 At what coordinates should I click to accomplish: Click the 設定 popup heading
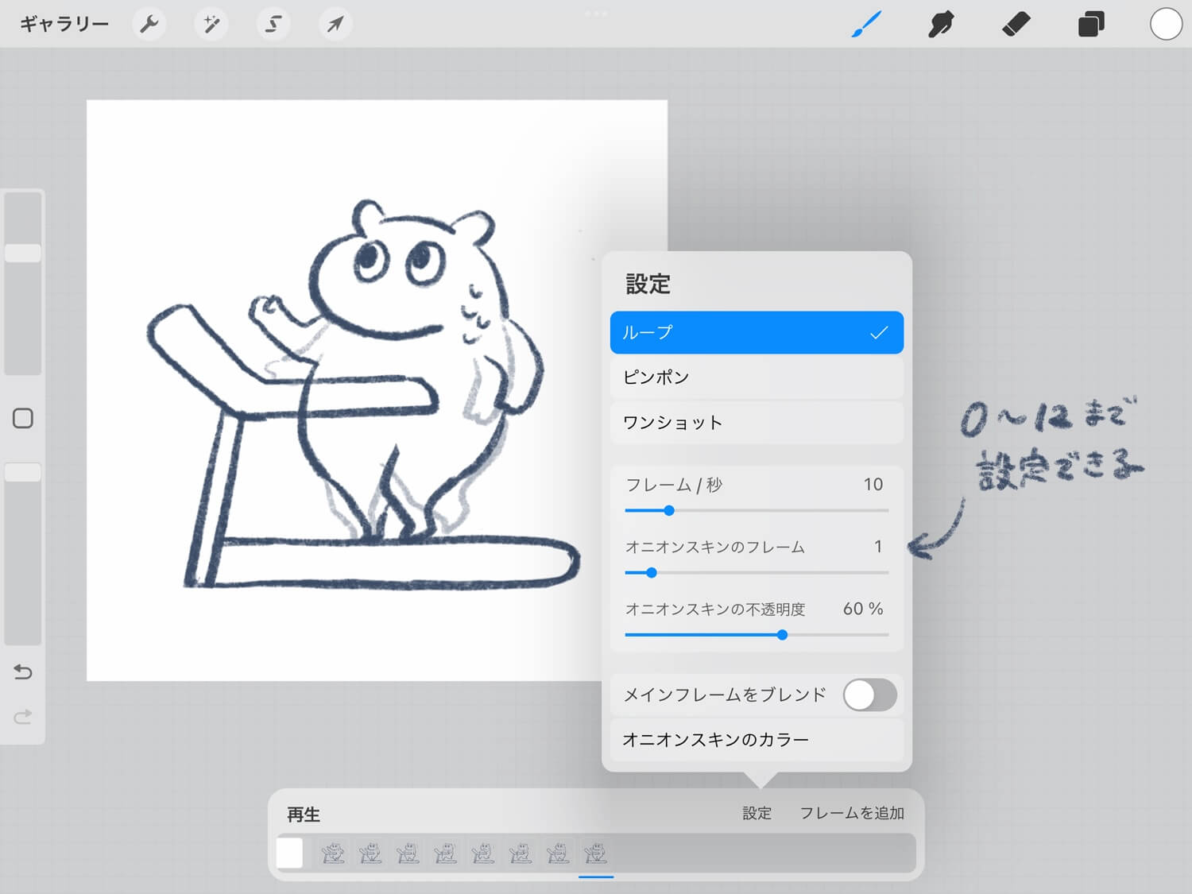[648, 284]
